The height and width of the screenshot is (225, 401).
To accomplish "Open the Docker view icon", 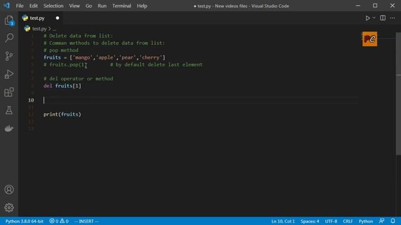I will [x=9, y=128].
